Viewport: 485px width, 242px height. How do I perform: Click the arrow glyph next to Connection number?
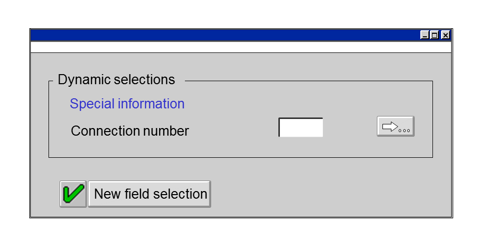[390, 127]
